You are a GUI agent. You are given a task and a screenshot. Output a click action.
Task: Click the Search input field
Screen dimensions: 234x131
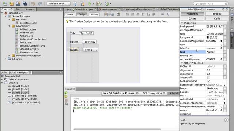(x=211, y=4)
